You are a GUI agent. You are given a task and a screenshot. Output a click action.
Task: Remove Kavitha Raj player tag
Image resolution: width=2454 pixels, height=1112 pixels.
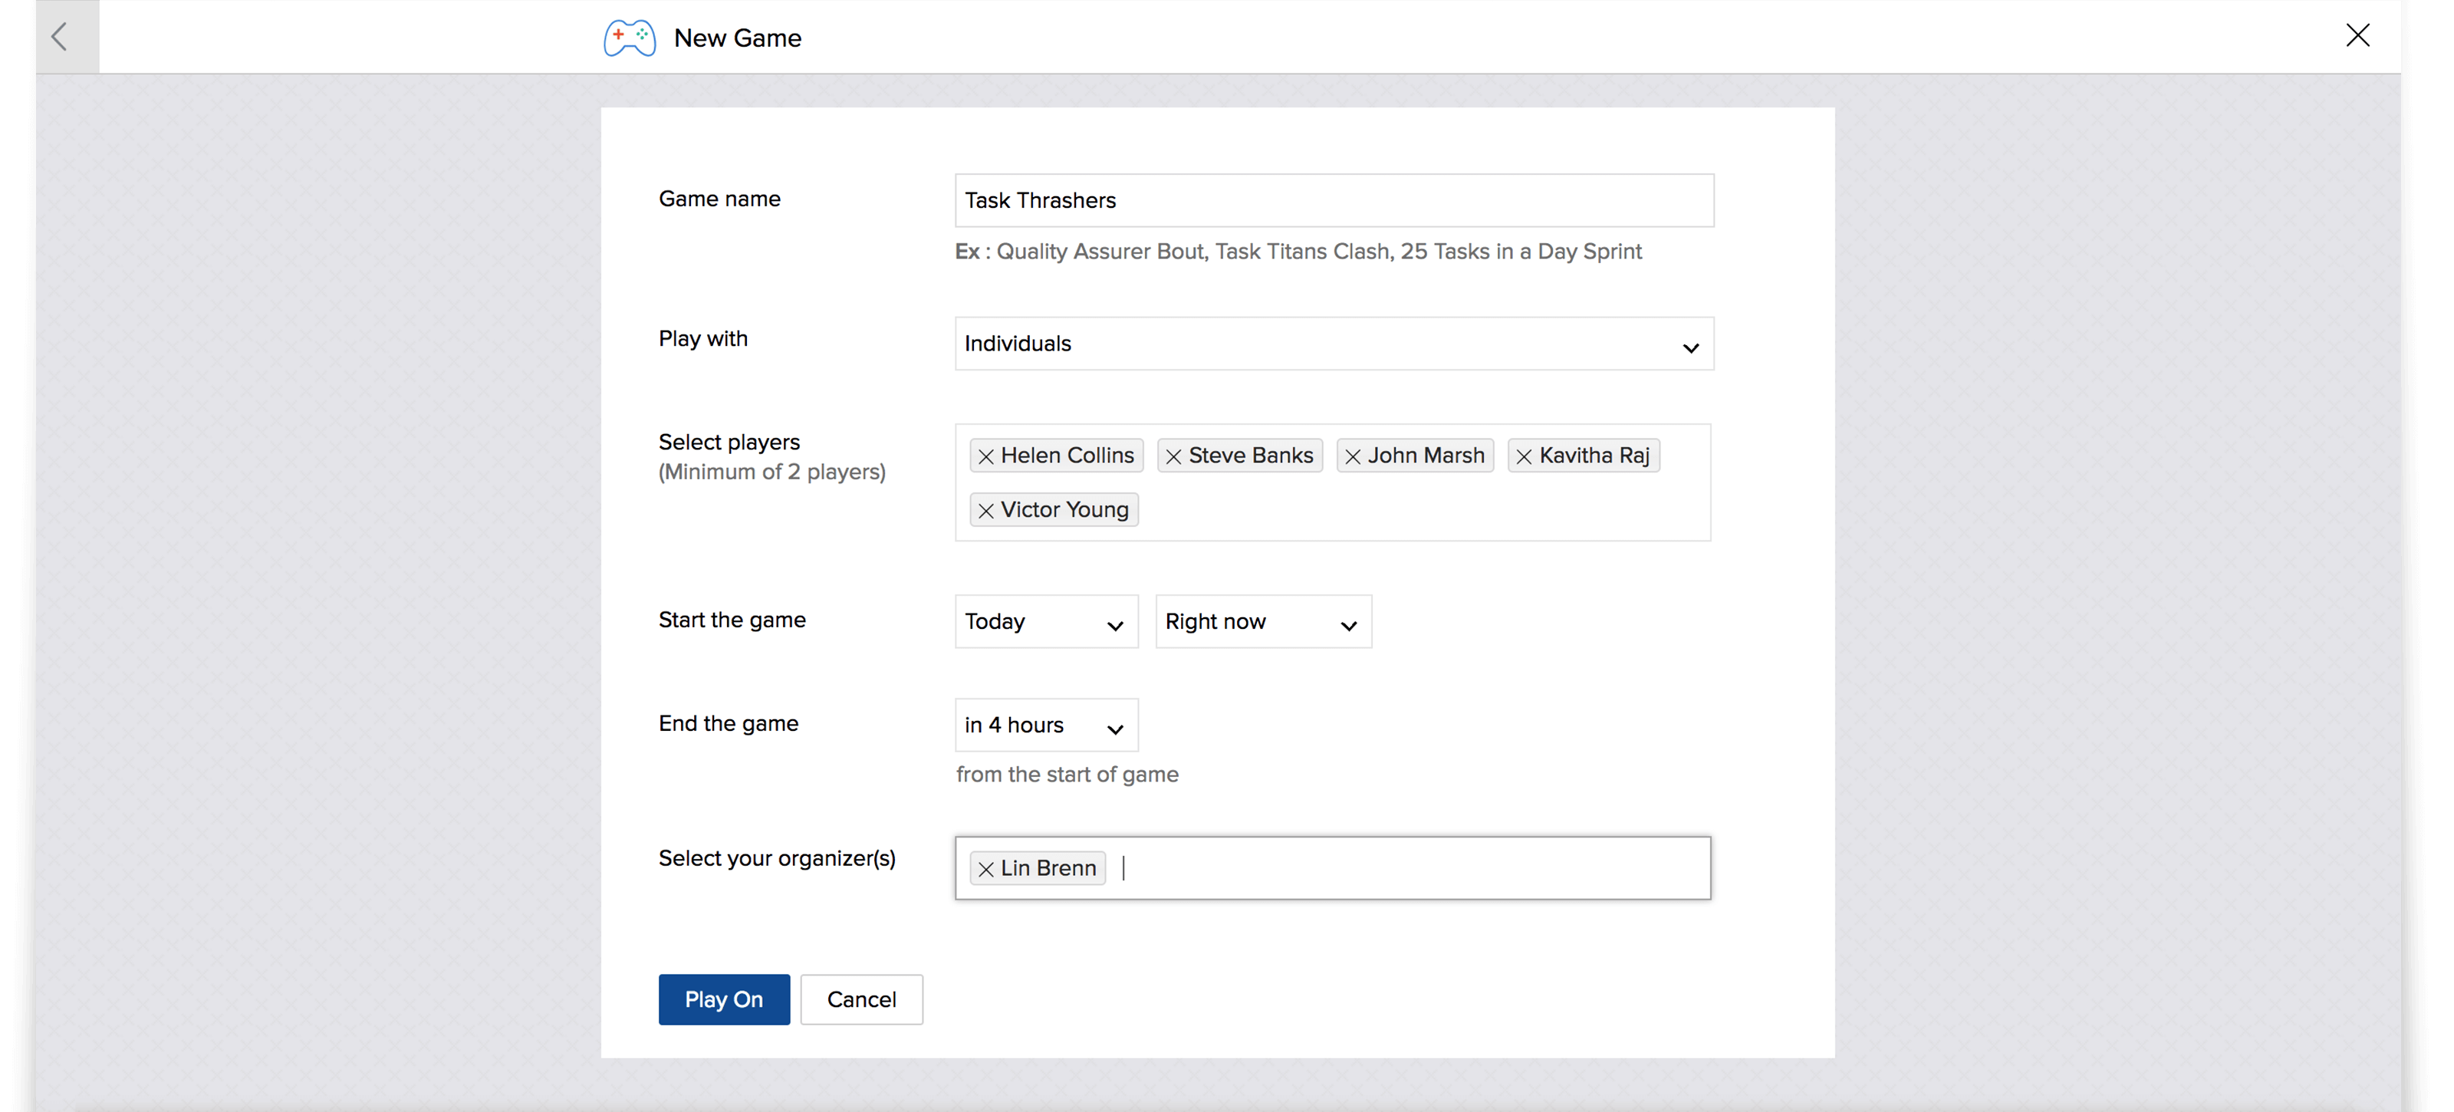coord(1525,456)
